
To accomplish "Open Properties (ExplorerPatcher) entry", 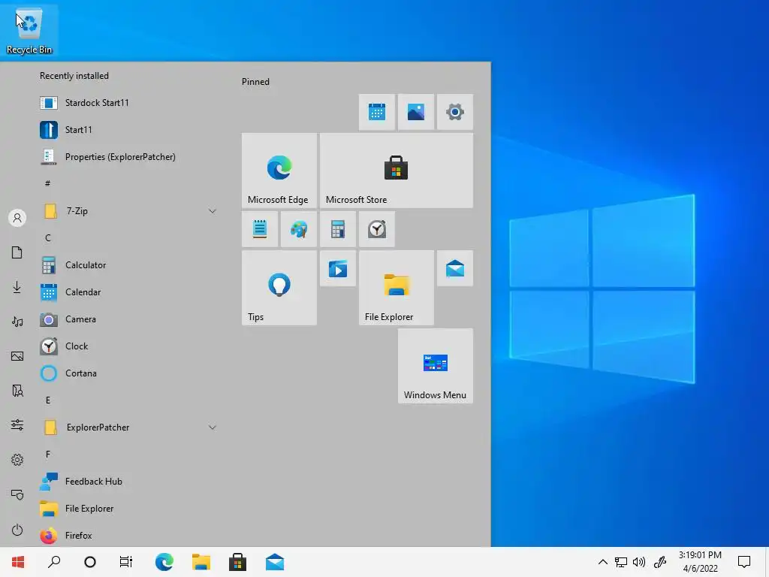I will 128,157.
